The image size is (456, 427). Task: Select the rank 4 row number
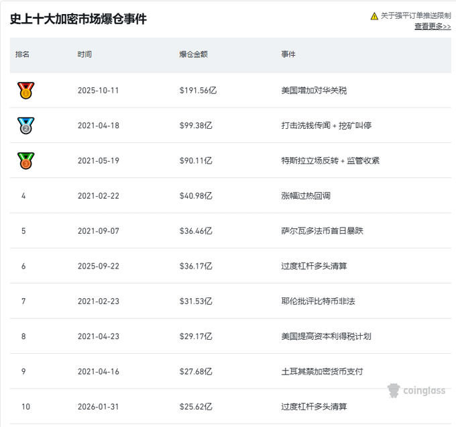tap(23, 196)
